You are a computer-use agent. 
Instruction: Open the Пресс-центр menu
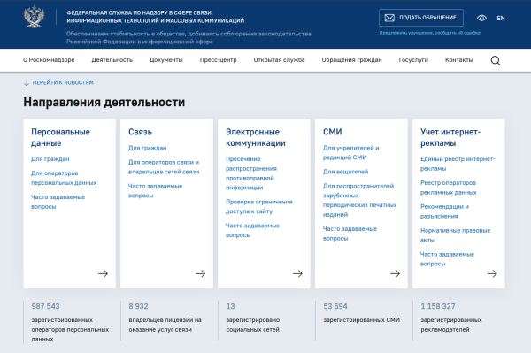218,60
